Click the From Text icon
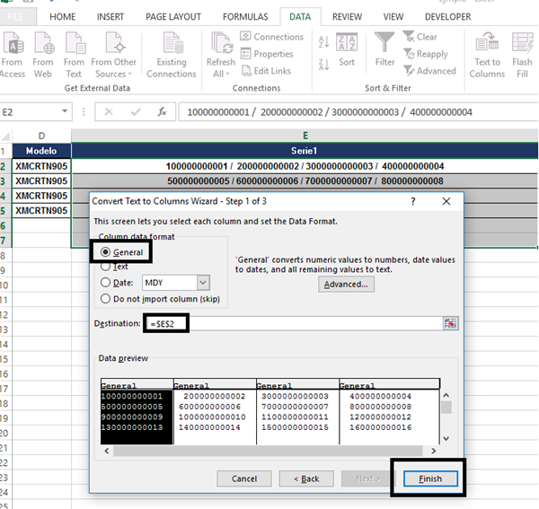 [74, 43]
